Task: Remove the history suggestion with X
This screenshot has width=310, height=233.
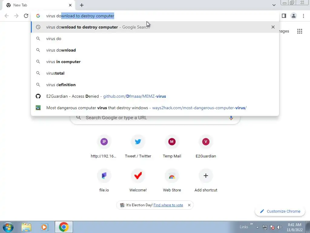Action: 273,27
